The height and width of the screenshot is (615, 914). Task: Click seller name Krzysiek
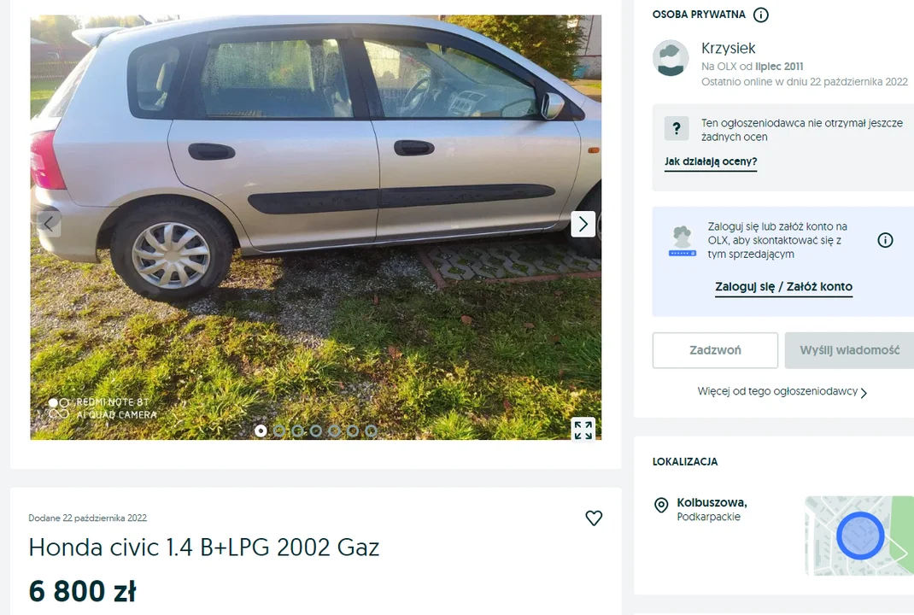728,49
